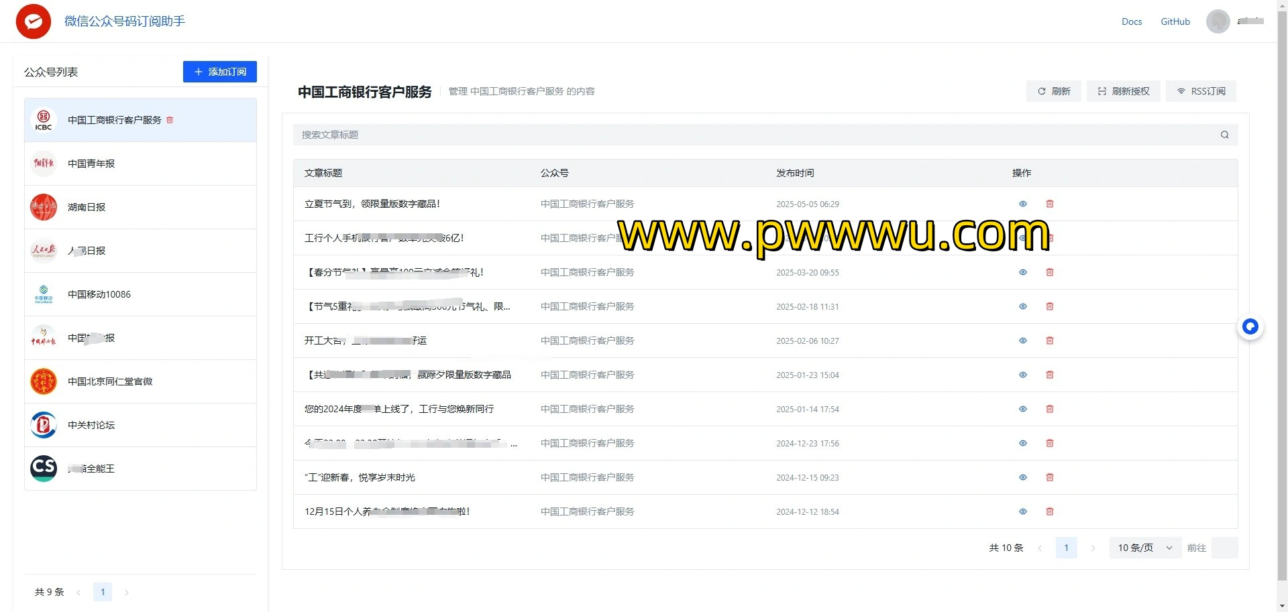Click the 发布时间 column header
The width and height of the screenshot is (1288, 612).
(x=795, y=173)
